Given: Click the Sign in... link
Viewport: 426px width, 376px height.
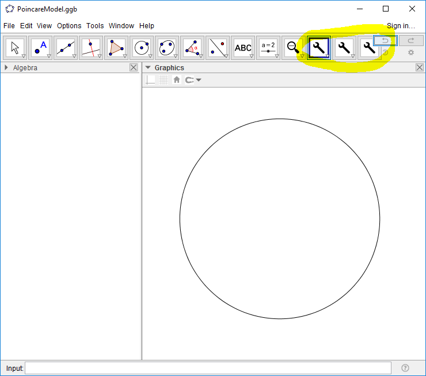Looking at the screenshot, I should pos(401,26).
